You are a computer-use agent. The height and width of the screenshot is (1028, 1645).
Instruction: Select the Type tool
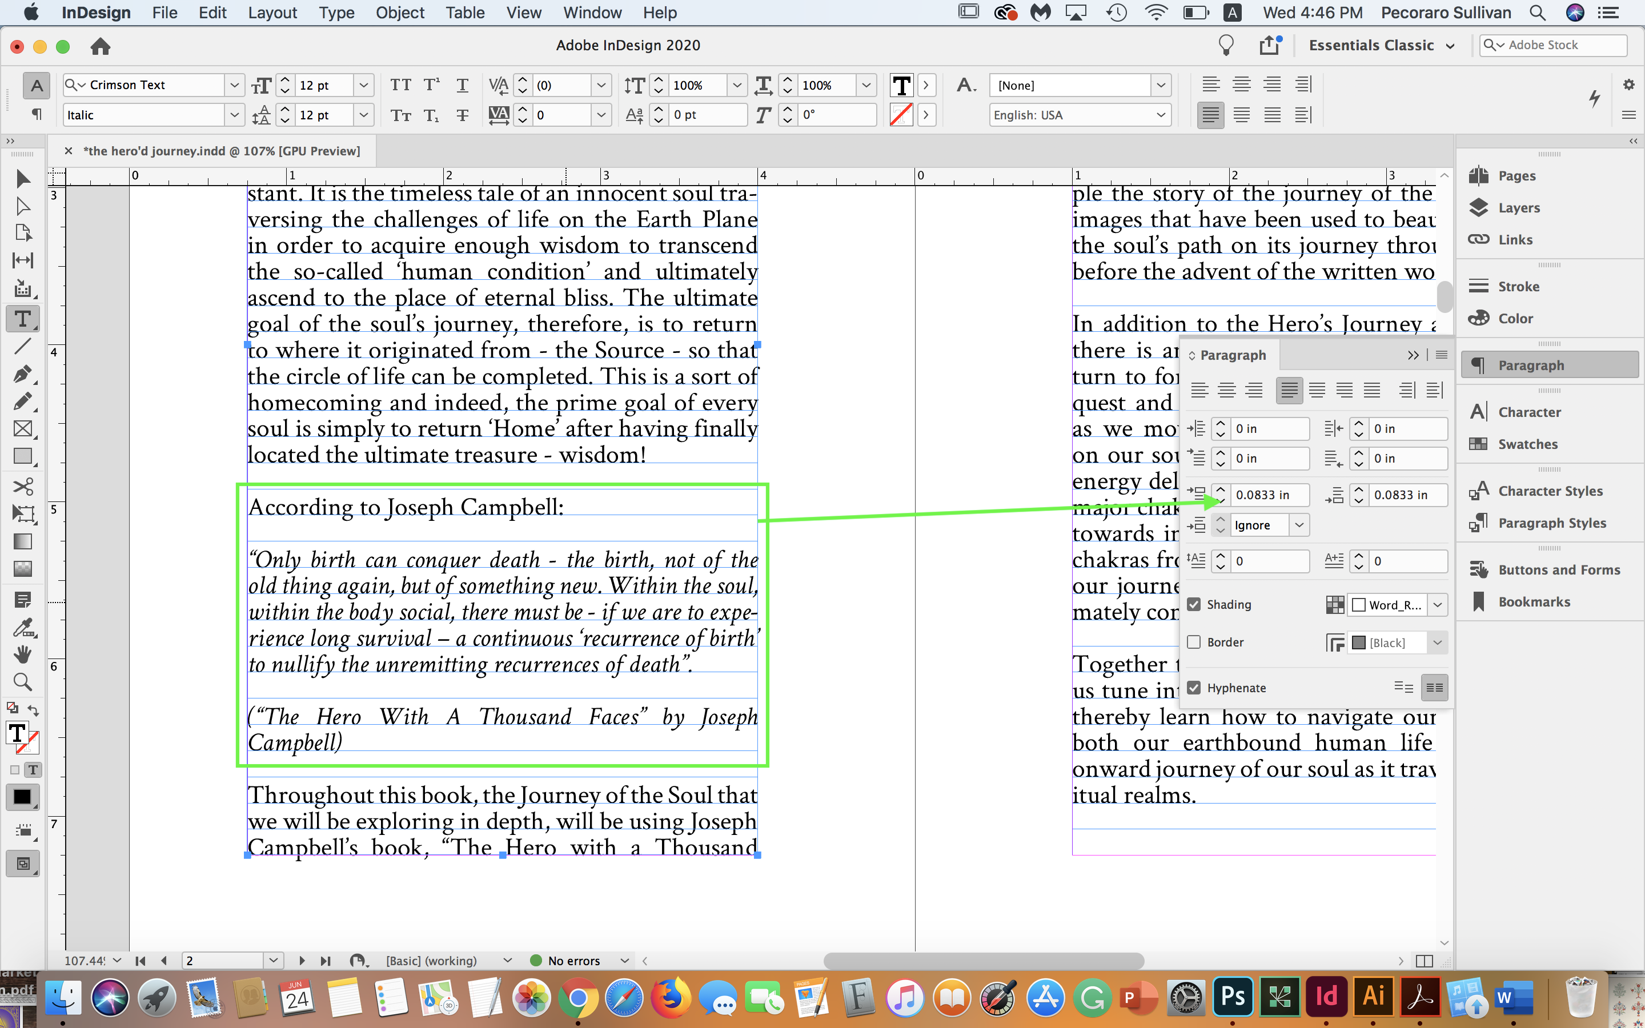22,318
